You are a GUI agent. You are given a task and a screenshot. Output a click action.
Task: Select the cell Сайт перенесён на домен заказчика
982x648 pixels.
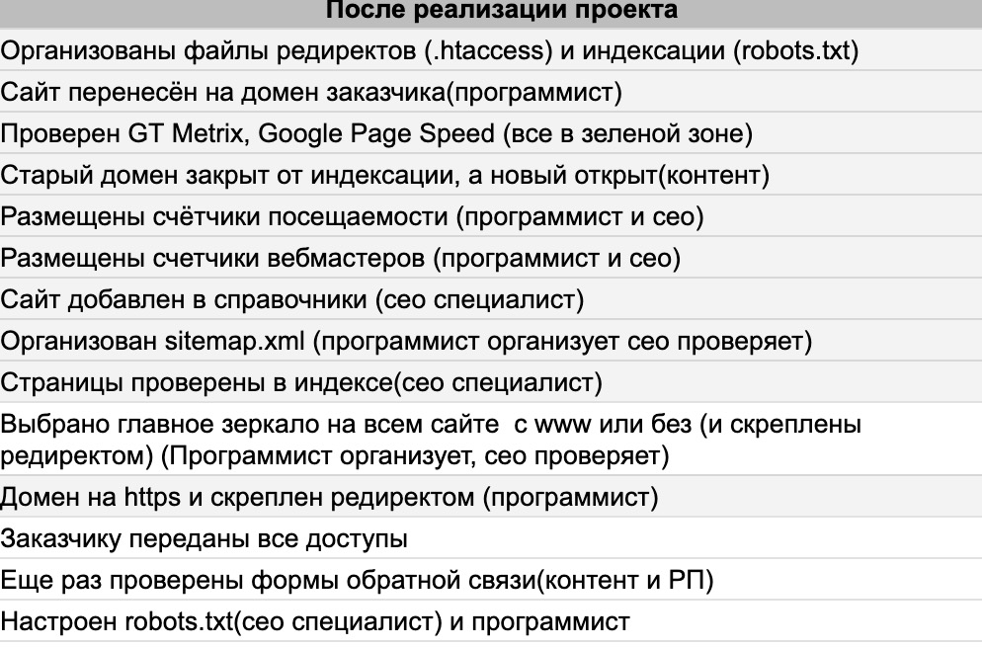310,93
